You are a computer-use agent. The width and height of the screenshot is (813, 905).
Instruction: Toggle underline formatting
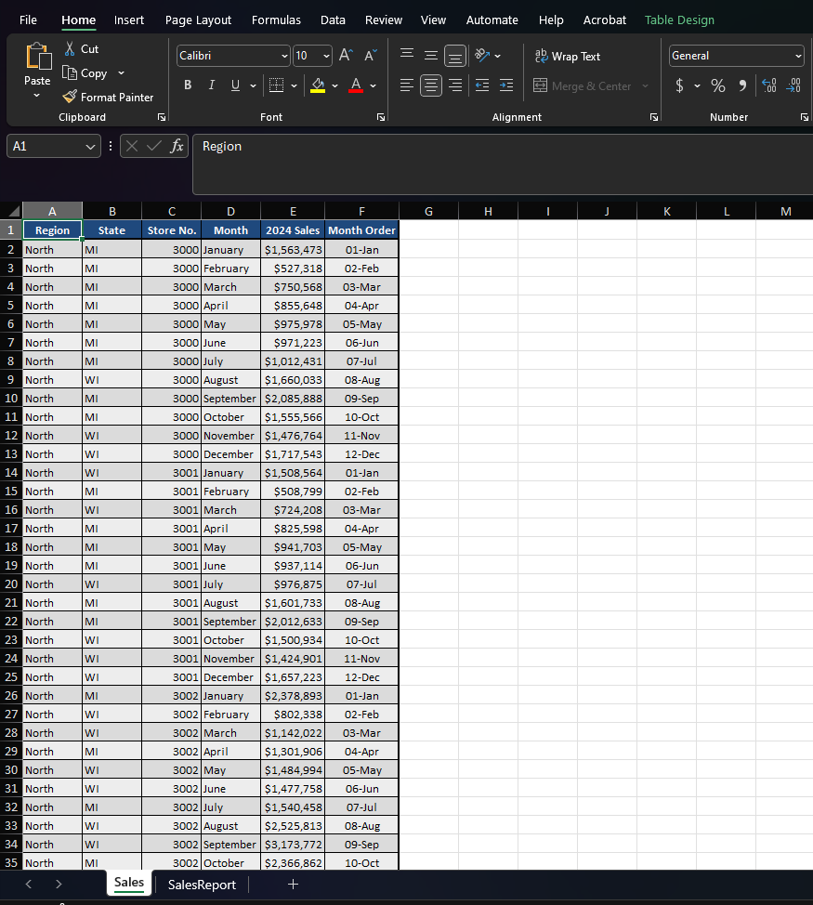[237, 85]
